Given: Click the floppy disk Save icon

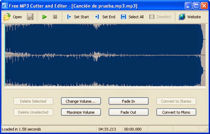Looking at the screenshot, I should [30, 17].
